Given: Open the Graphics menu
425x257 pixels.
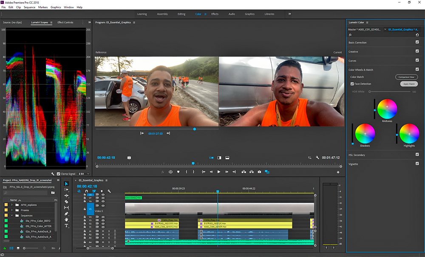Looking at the screenshot, I should coord(56,7).
